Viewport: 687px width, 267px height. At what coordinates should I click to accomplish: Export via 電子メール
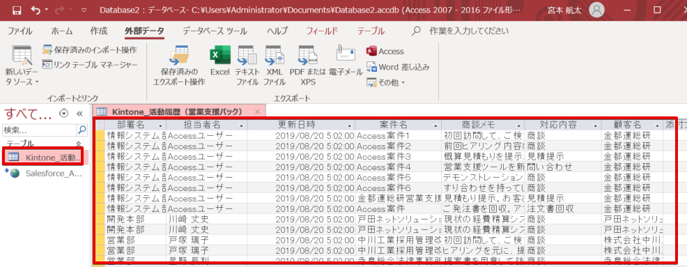(x=345, y=61)
